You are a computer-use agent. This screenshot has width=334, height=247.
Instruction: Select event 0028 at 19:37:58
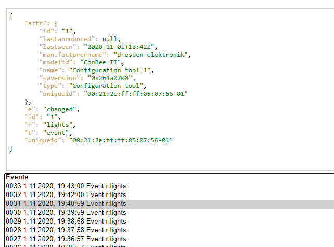pyautogui.click(x=170, y=230)
